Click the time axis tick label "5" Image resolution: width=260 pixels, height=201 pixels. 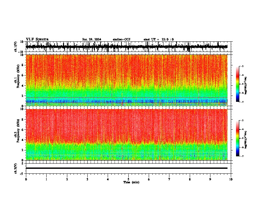click(128, 179)
